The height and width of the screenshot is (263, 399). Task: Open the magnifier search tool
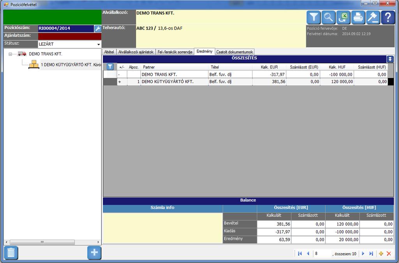click(x=328, y=17)
